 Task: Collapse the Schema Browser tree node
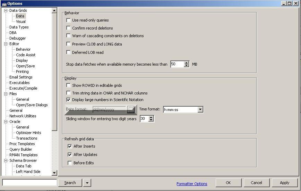[6, 161]
